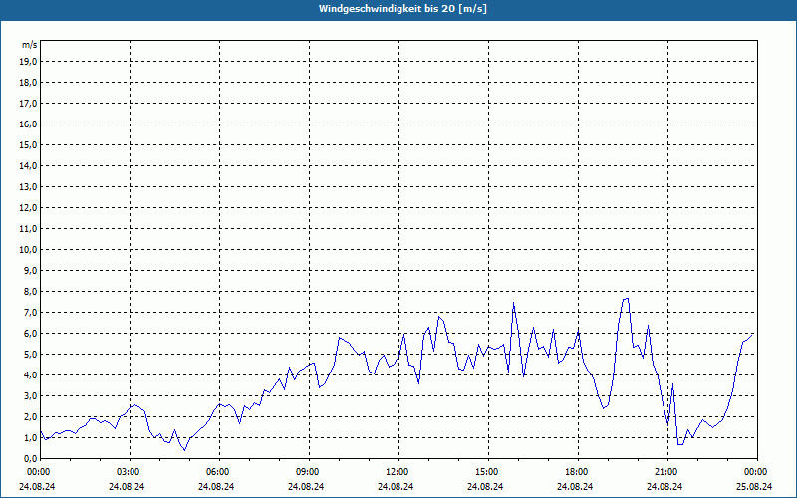Select the 1,0 y-axis label
The image size is (797, 498).
30,438
